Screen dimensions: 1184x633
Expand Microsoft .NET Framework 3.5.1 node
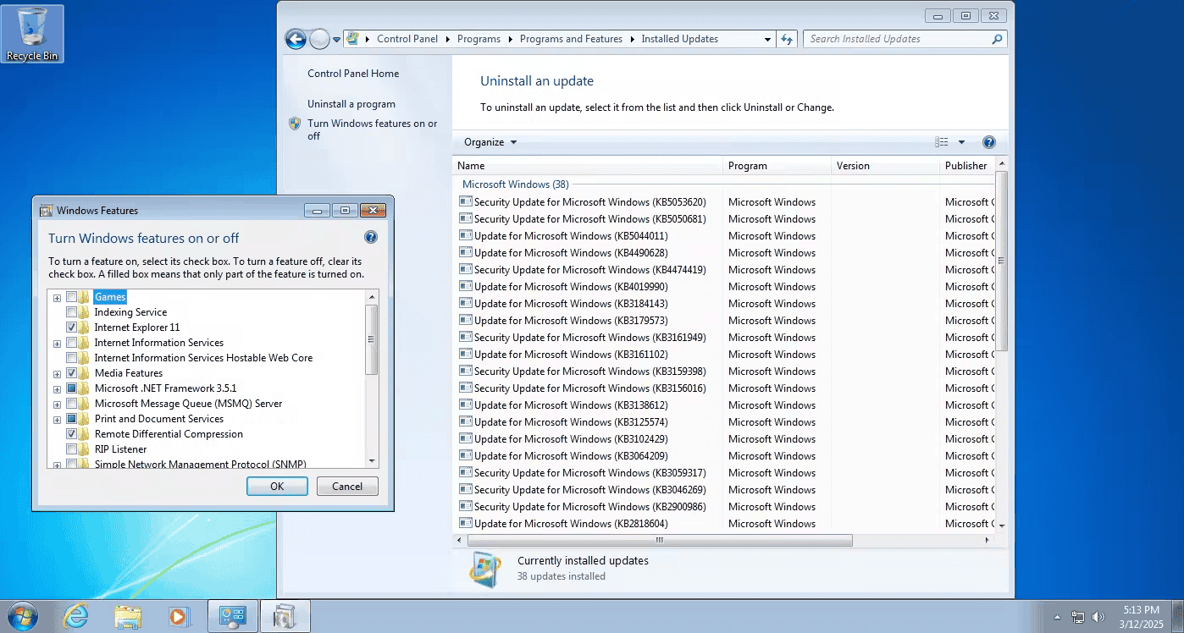(57, 388)
